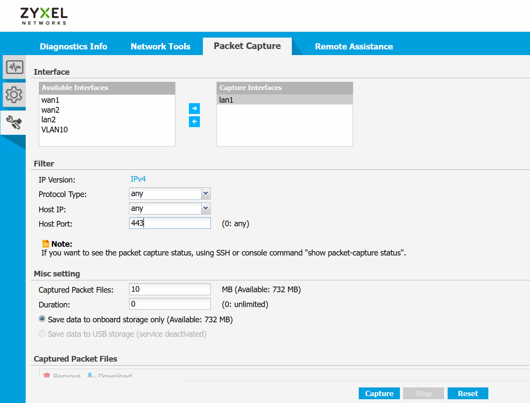Choose VLAN10 from Available Interfaces
Screen dimensions: 530x403
[55, 130]
